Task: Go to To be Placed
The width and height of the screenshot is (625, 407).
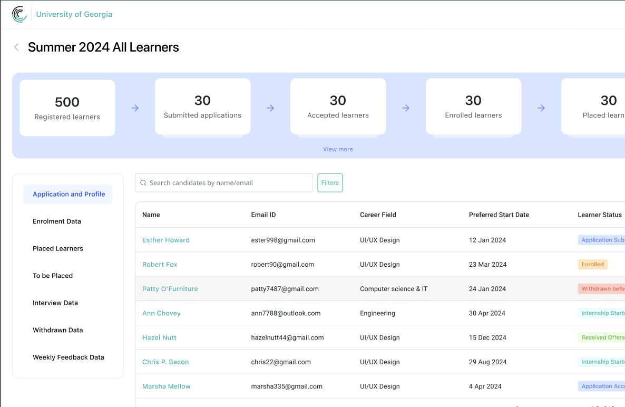Action: [53, 275]
